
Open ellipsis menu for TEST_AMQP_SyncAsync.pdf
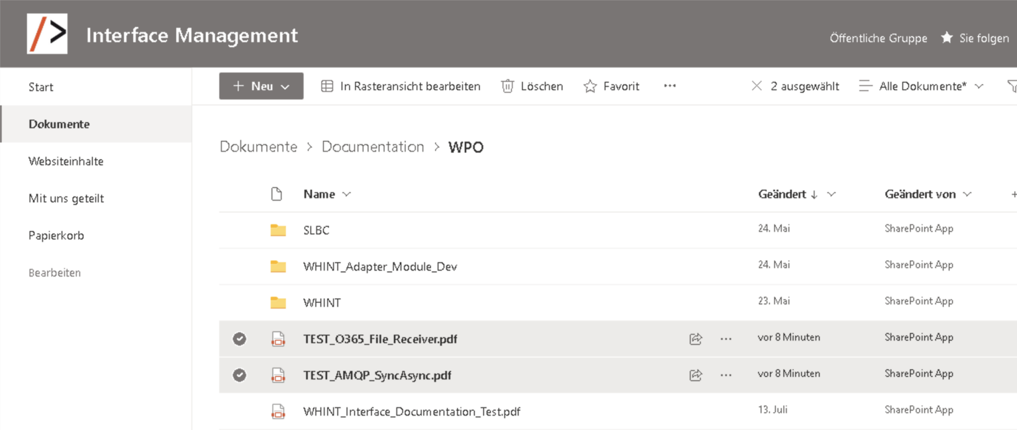[726, 375]
